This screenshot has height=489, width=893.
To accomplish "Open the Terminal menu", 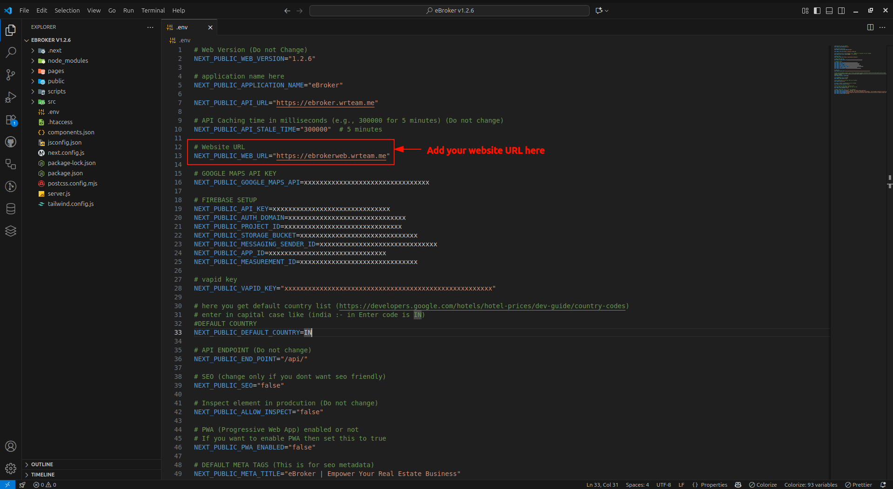I will 153,10.
